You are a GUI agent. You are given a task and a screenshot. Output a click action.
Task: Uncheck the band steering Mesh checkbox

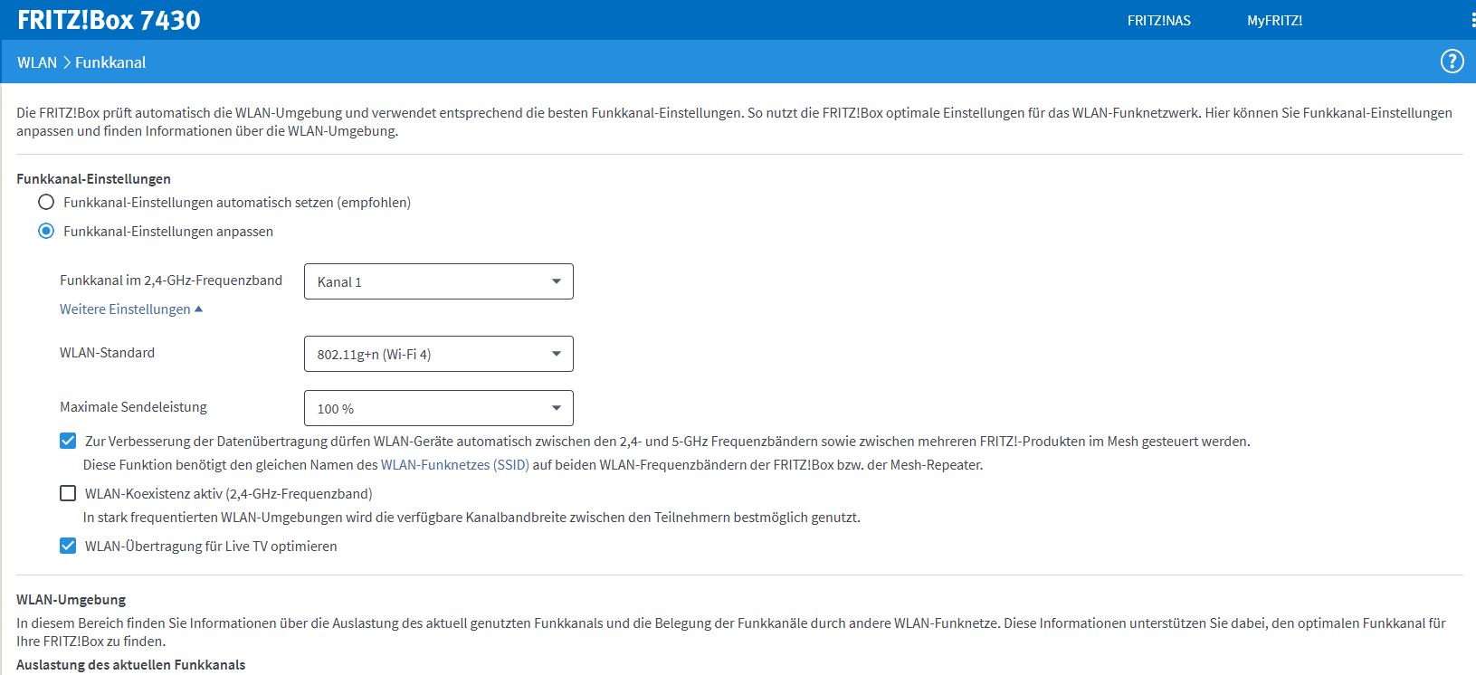(68, 441)
